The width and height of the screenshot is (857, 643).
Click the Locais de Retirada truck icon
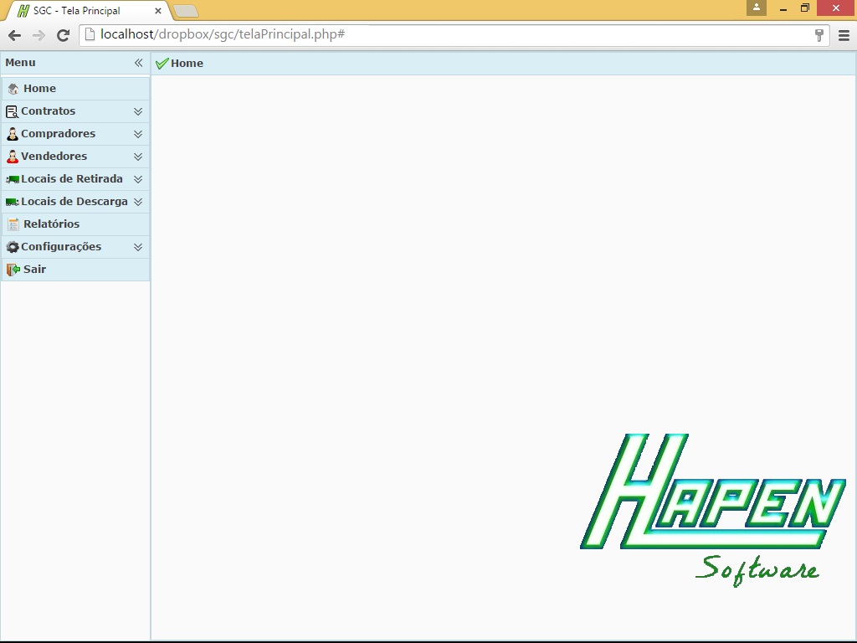click(x=12, y=179)
